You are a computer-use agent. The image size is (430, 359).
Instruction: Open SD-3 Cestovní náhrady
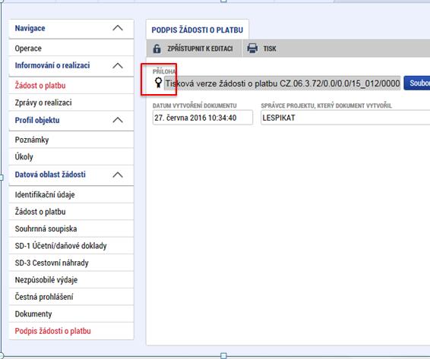71,263
